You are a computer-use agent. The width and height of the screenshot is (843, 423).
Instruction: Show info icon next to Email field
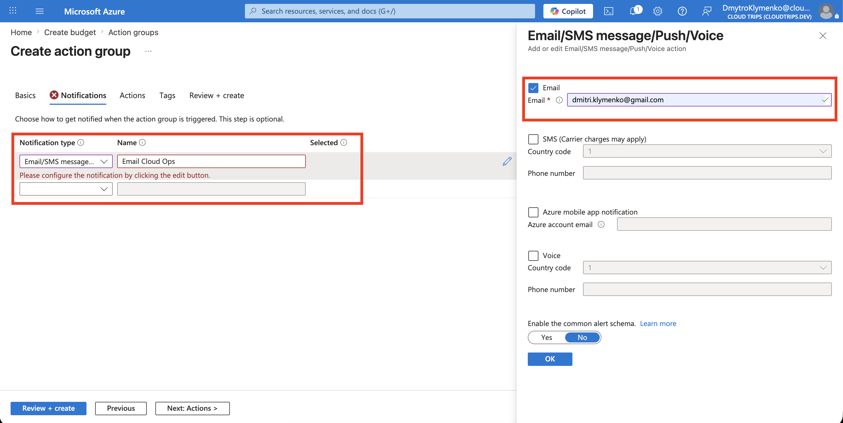559,100
